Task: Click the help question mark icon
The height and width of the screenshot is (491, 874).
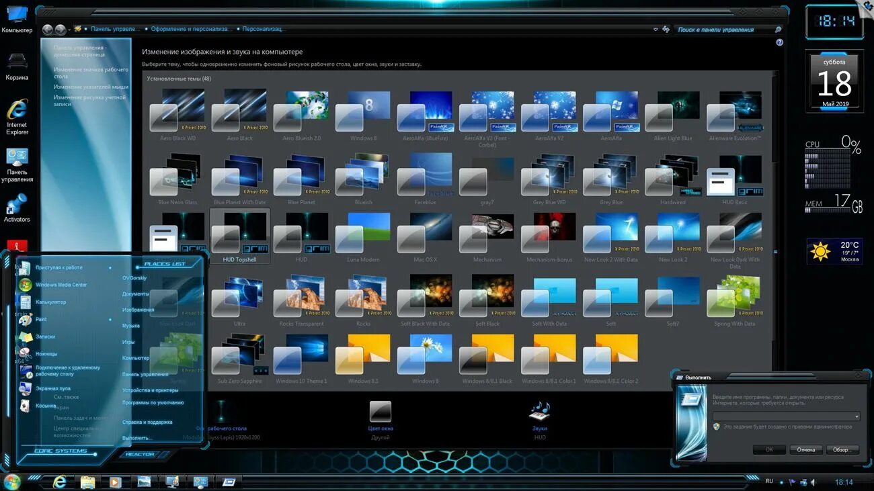Action: (779, 42)
